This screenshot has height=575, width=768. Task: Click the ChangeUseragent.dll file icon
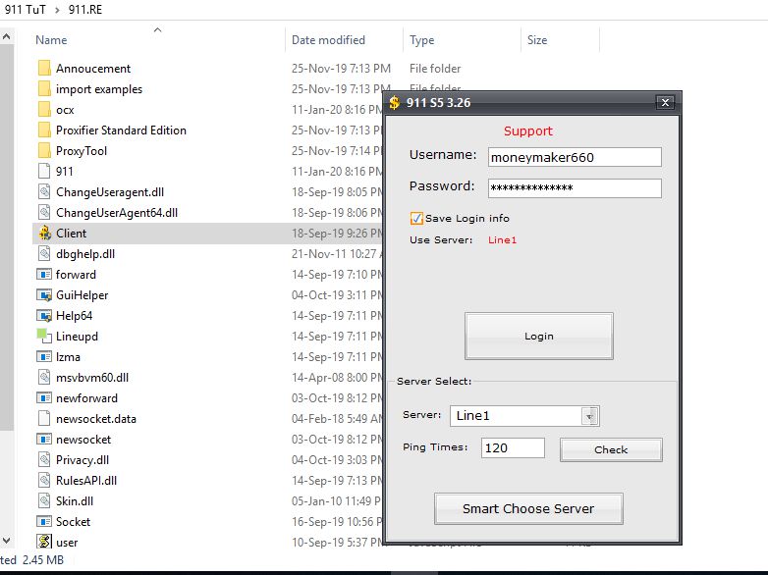click(x=44, y=192)
